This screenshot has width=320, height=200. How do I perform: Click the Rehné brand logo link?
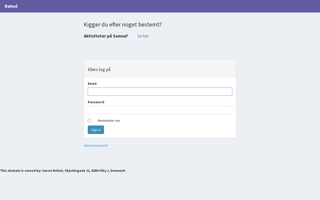[x=11, y=6]
